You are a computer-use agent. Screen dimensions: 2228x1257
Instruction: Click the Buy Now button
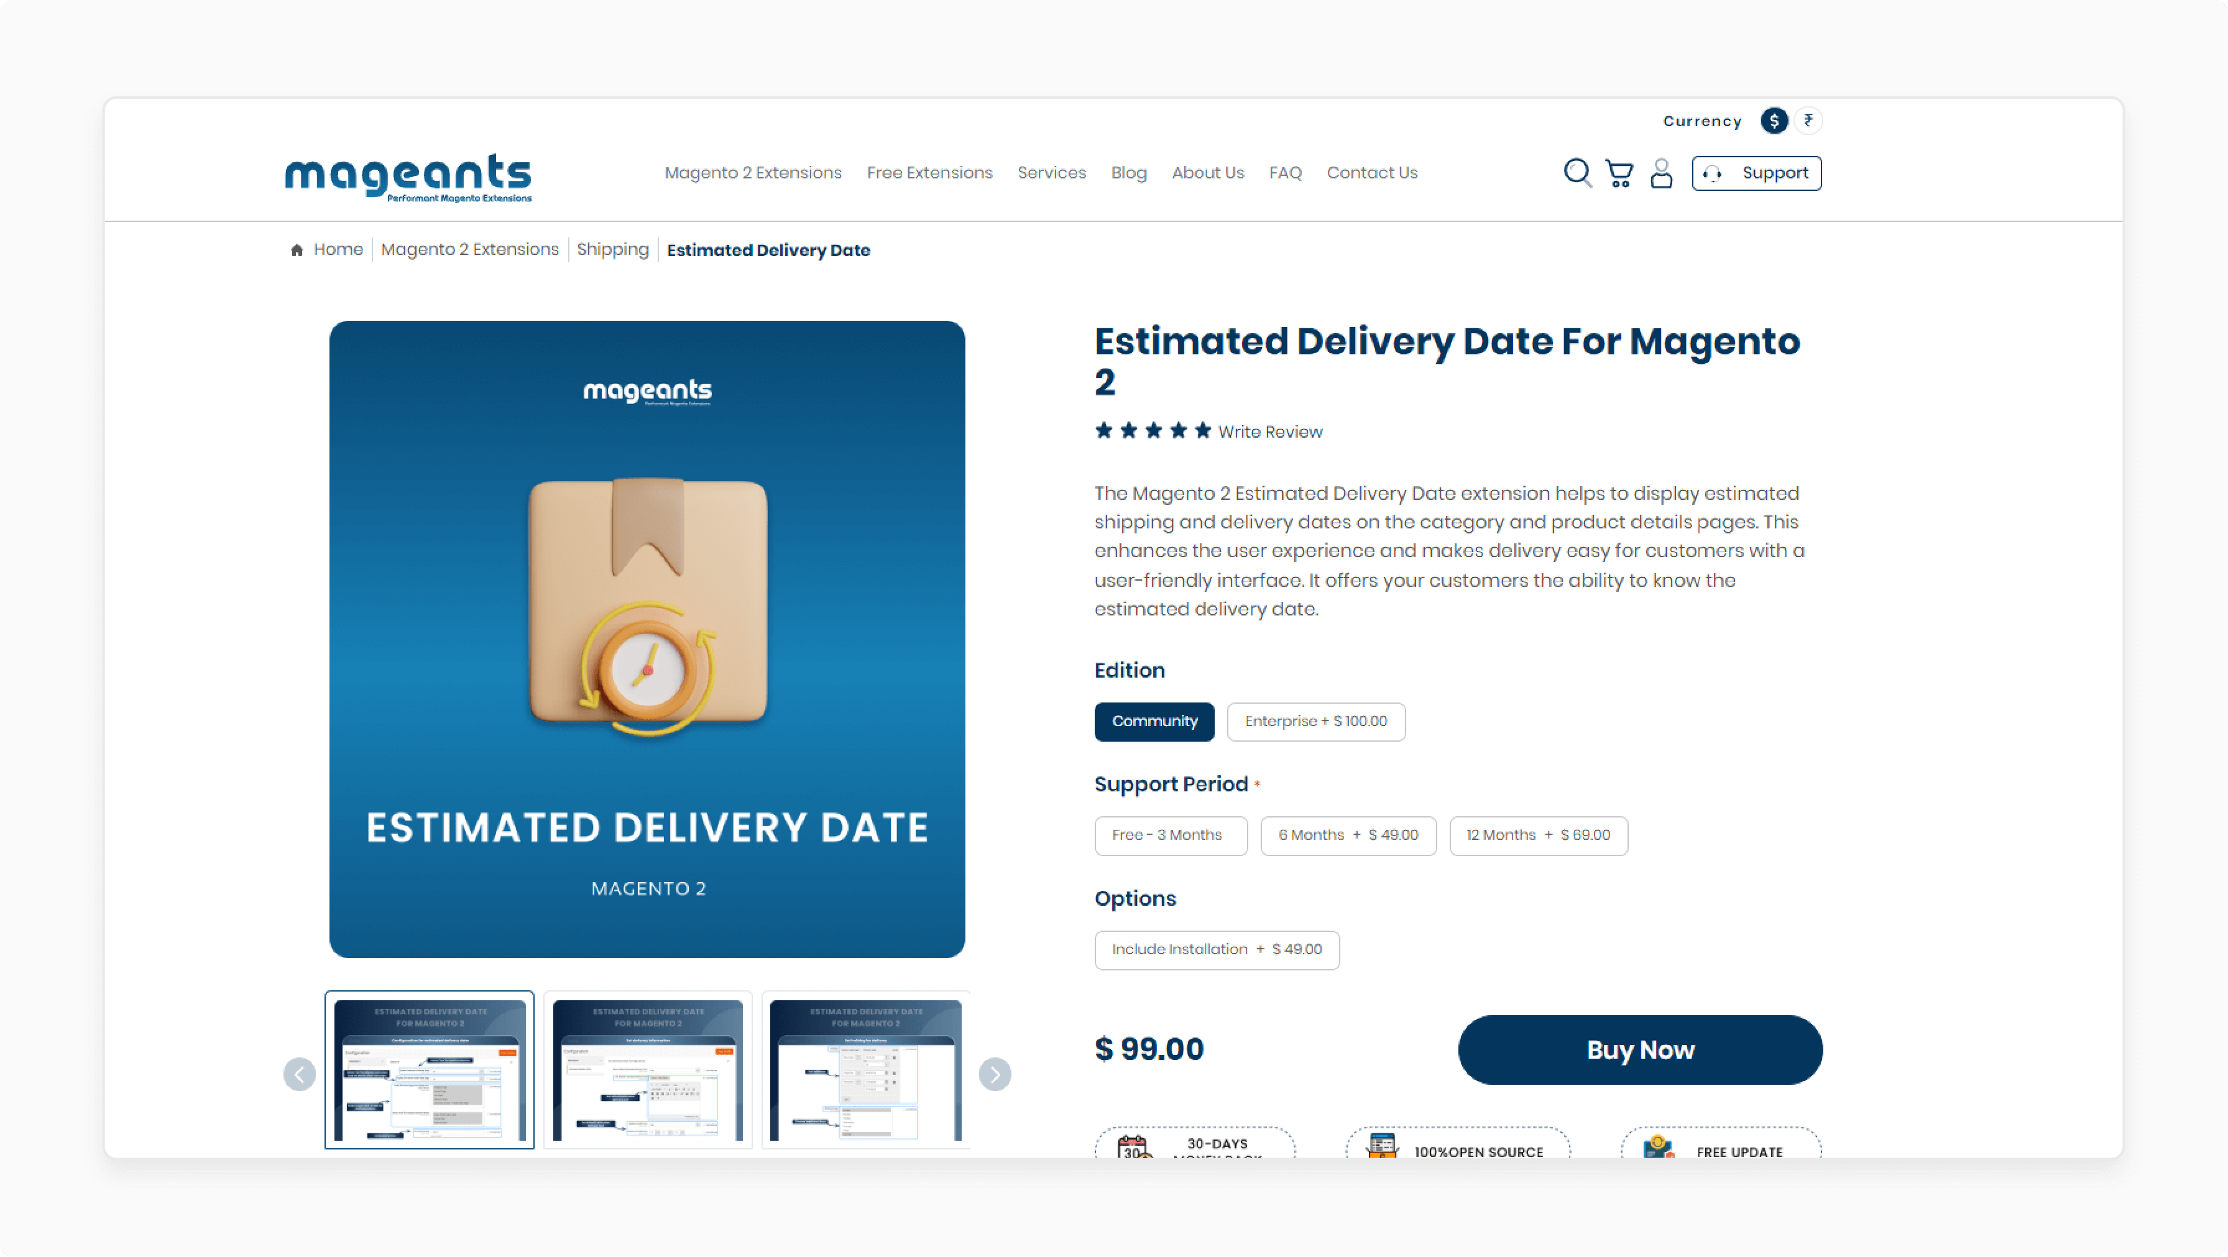(1640, 1049)
